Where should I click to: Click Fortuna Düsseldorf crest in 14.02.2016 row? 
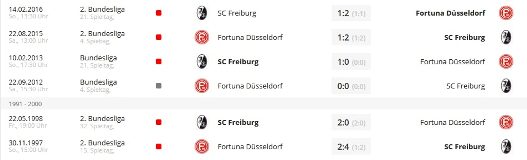506,13
